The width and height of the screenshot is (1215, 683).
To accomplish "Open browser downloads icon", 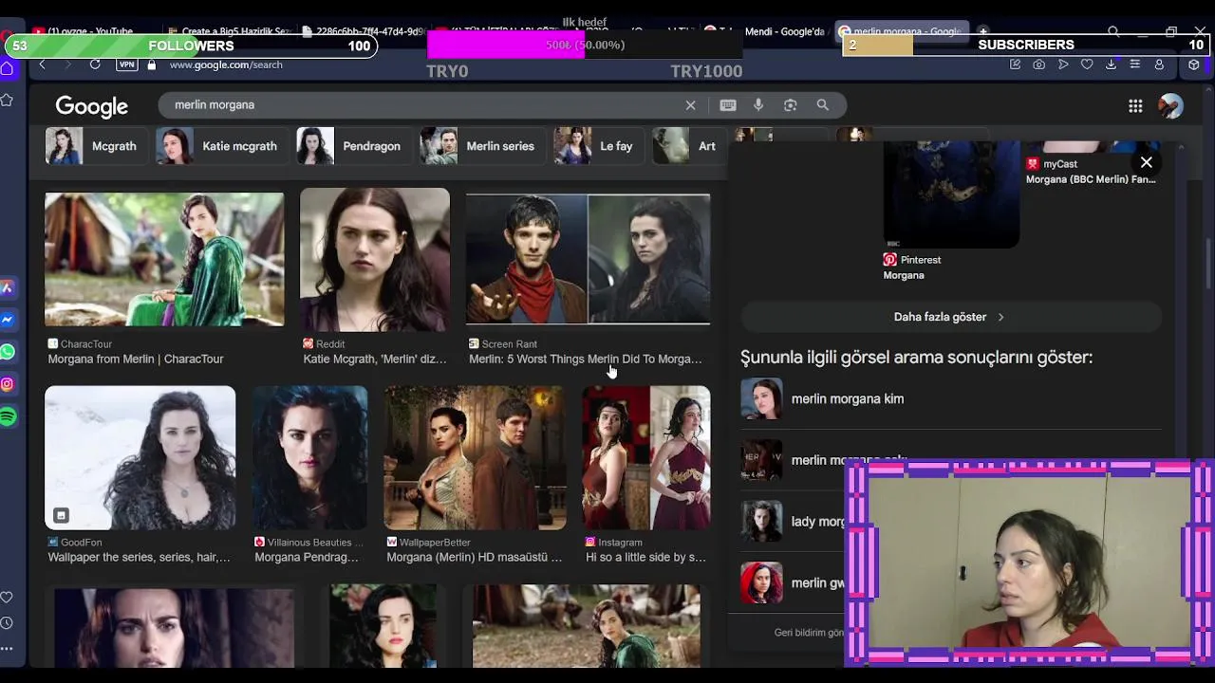I will [1111, 65].
